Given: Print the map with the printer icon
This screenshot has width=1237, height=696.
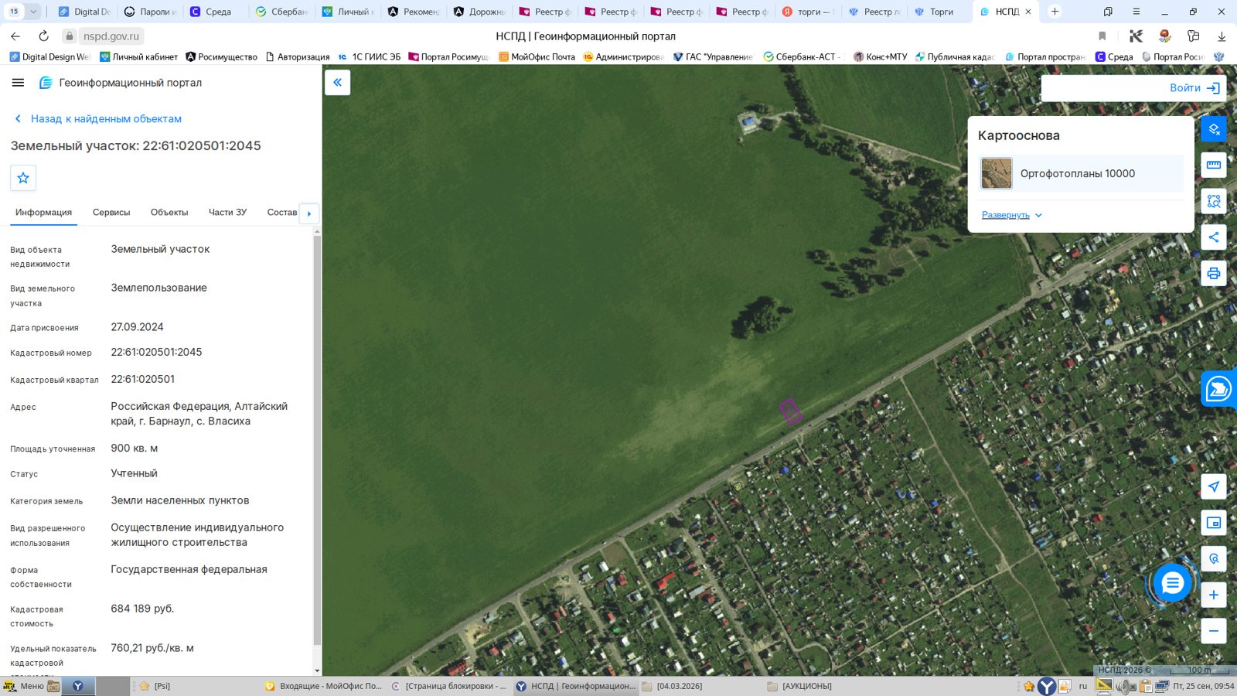Looking at the screenshot, I should [1214, 273].
